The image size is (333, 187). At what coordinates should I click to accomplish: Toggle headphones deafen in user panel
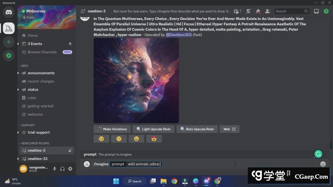(x=62, y=169)
